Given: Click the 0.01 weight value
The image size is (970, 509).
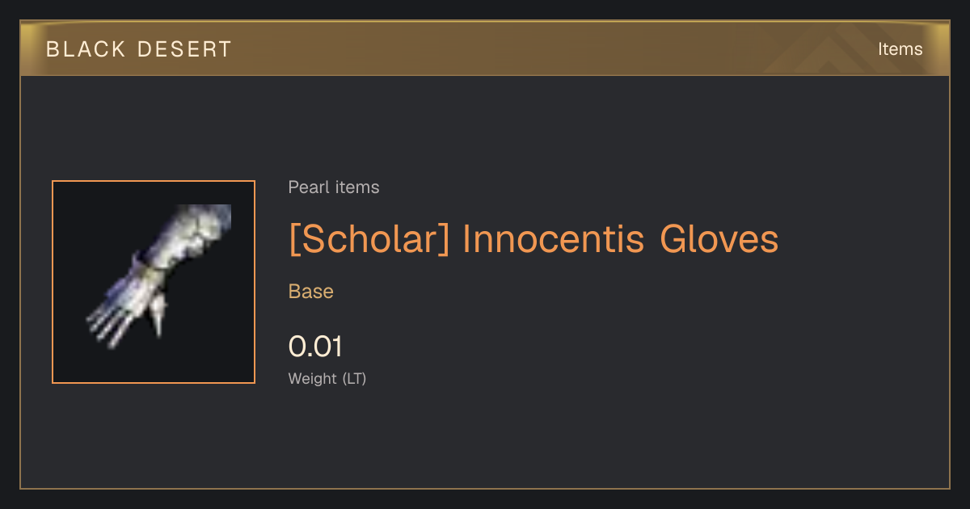Looking at the screenshot, I should [316, 347].
